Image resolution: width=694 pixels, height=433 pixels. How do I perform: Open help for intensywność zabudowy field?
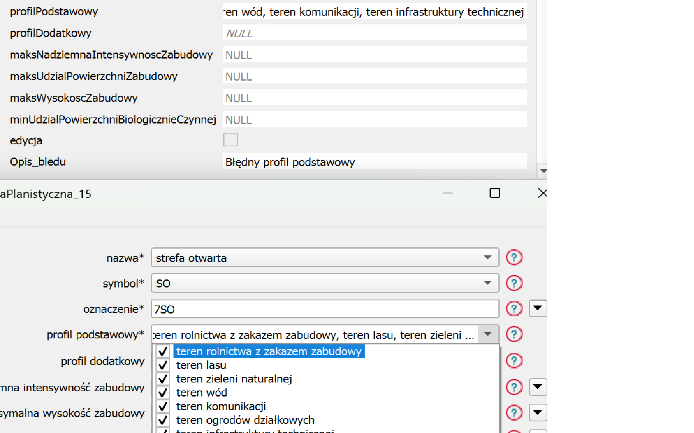(x=514, y=387)
